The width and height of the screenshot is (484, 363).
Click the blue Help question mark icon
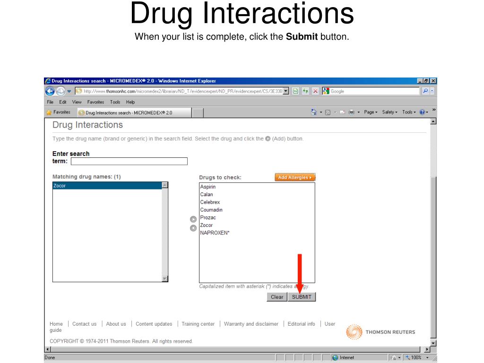coord(422,112)
